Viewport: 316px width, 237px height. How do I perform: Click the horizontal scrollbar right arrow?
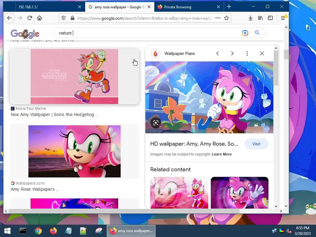[x=281, y=211]
